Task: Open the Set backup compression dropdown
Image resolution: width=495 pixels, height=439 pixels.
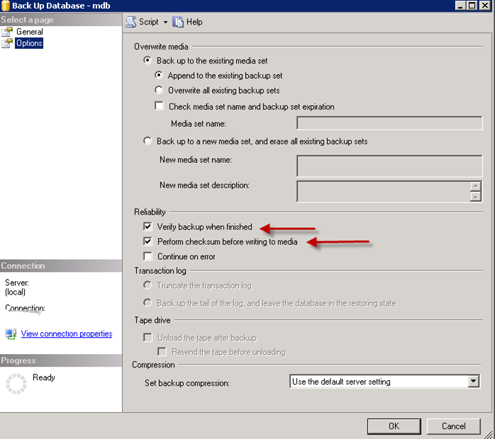Action: (x=473, y=382)
